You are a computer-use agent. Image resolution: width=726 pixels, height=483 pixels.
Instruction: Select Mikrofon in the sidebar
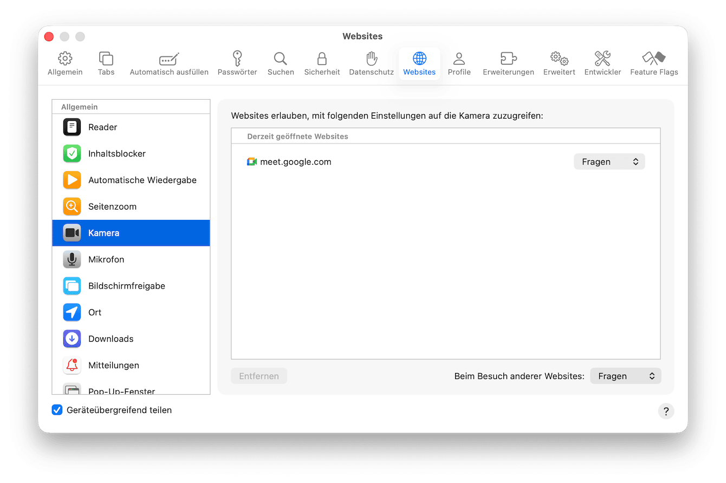tap(106, 259)
